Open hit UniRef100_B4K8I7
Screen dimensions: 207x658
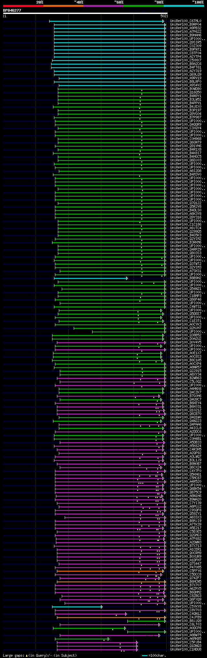coord(186,153)
